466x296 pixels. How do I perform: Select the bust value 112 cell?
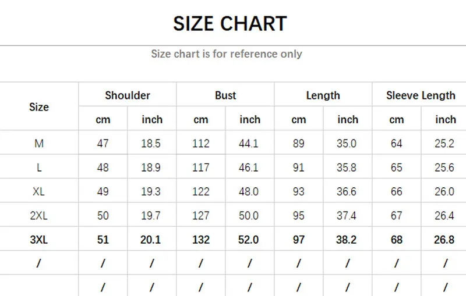coord(200,144)
